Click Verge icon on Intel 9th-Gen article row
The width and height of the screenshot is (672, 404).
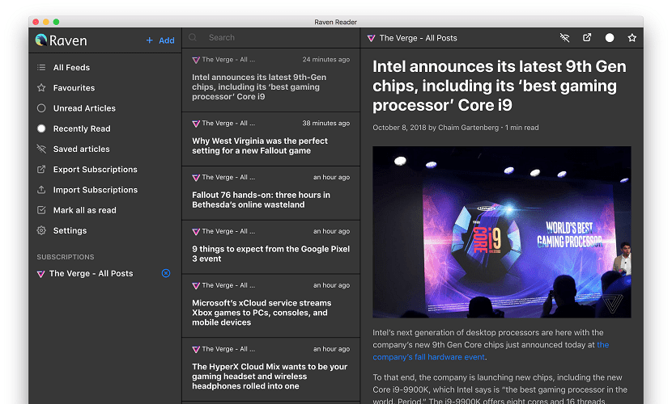(196, 61)
